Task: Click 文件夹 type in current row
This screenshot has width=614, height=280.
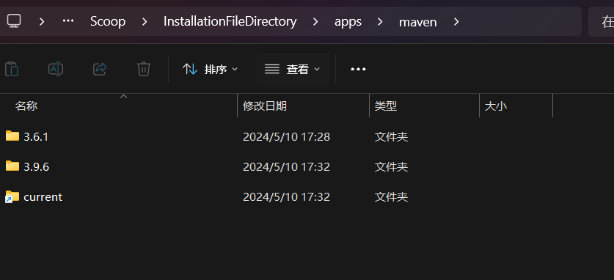Action: pos(391,196)
